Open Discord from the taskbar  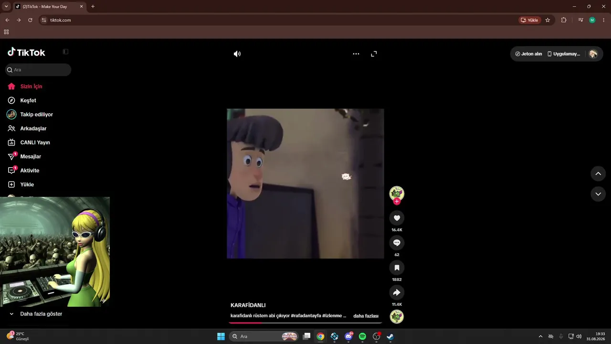[349, 336]
